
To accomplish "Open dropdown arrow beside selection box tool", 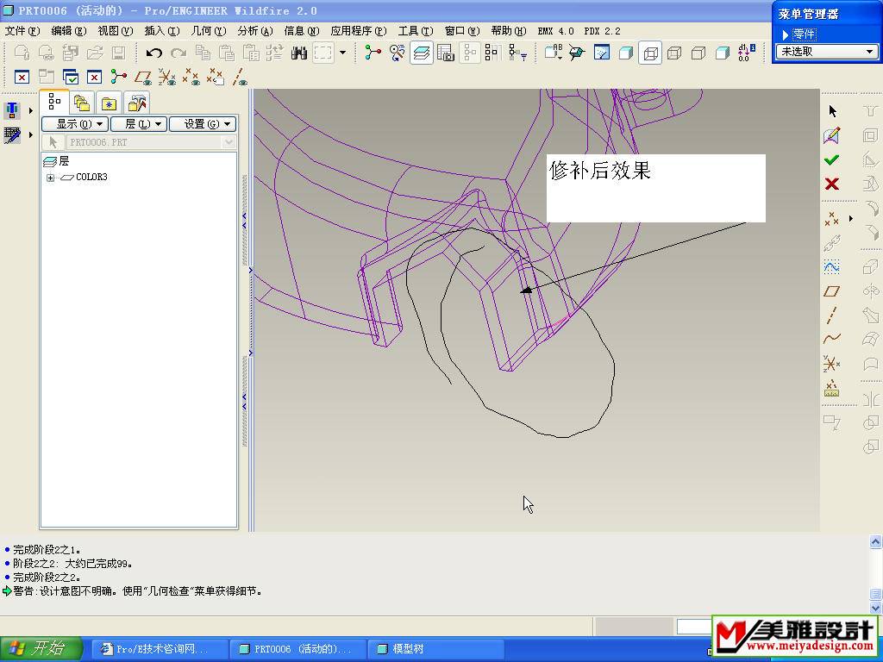I will pos(342,53).
